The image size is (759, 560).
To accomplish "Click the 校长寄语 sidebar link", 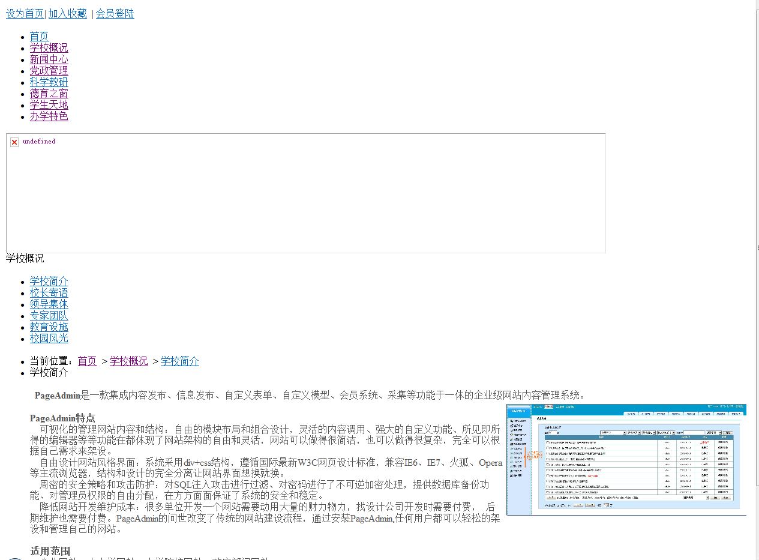I will tap(49, 293).
